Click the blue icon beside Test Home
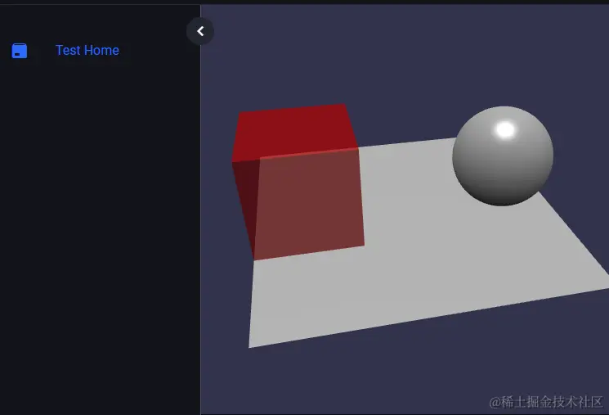609x415 pixels. click(20, 51)
